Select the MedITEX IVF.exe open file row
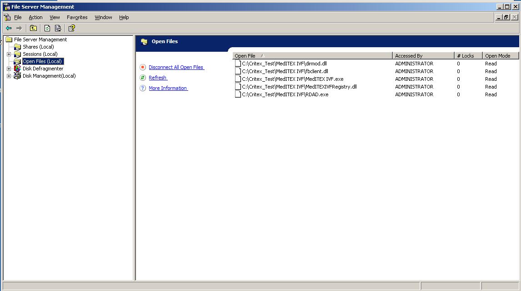This screenshot has width=521, height=291. click(376, 79)
